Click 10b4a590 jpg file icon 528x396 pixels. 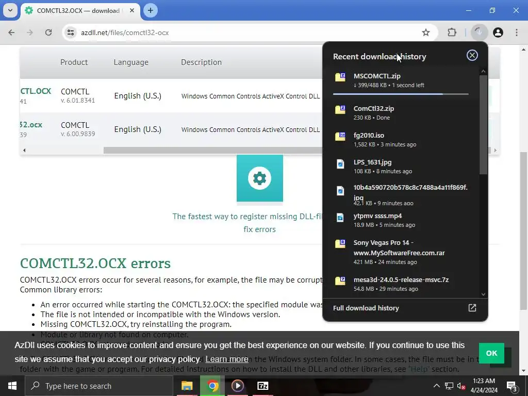point(340,191)
